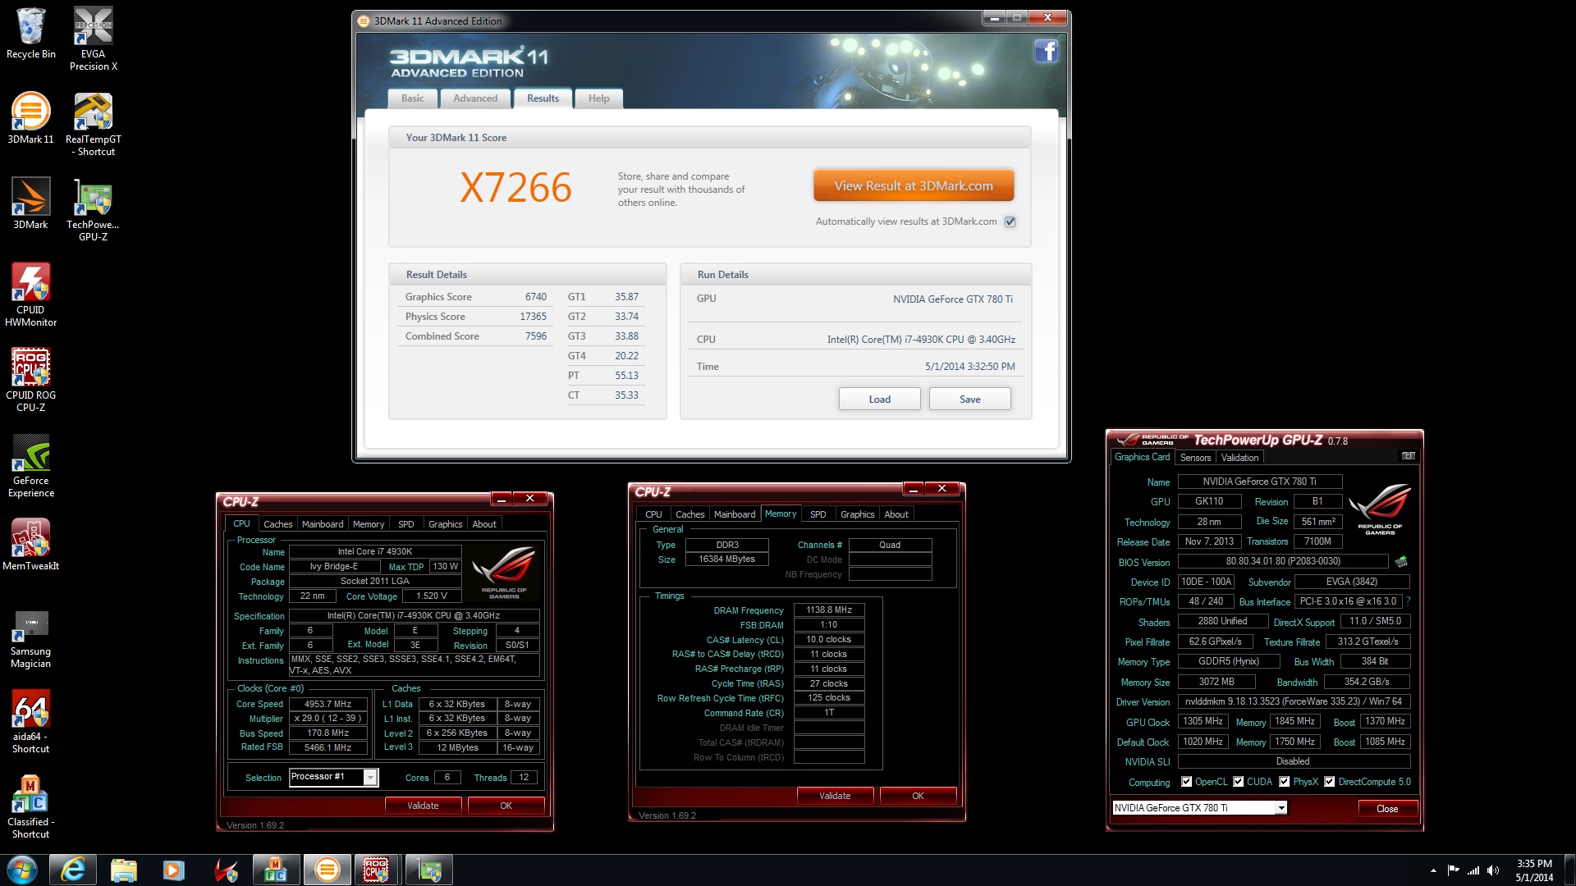Toggle automatically view results at 3DMark.com
This screenshot has height=886, width=1576.
pyautogui.click(x=1010, y=221)
